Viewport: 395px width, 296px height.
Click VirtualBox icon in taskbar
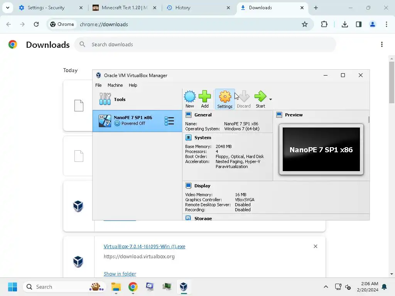click(184, 287)
